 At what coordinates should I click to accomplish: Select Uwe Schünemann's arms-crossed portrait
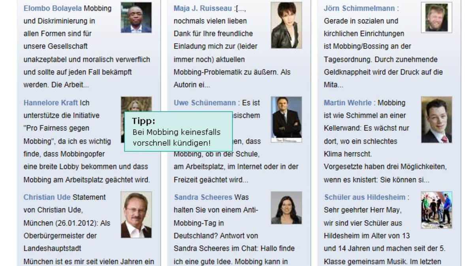pos(286,119)
